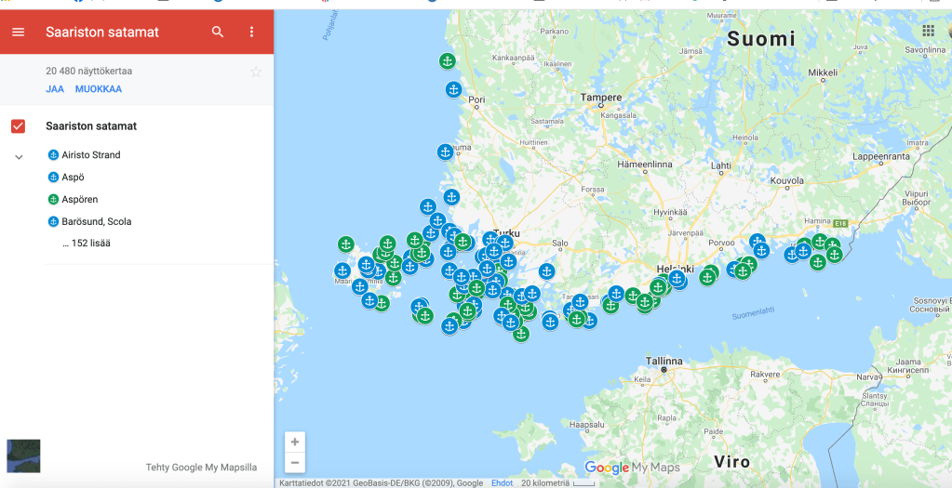Click the JAA share button
The height and width of the screenshot is (488, 952).
point(55,89)
